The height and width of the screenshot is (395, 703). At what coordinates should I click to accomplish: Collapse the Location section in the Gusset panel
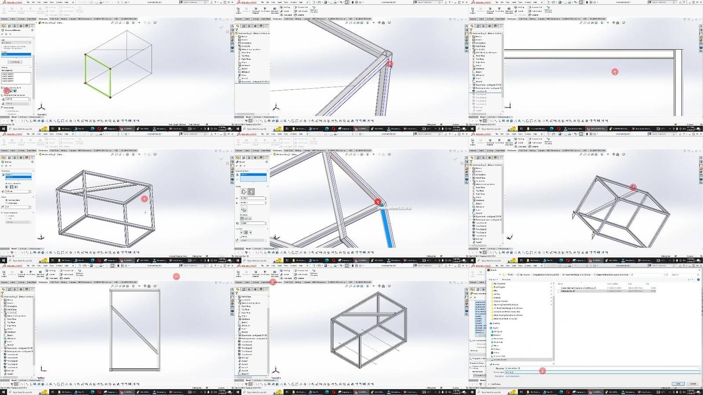coord(267,228)
